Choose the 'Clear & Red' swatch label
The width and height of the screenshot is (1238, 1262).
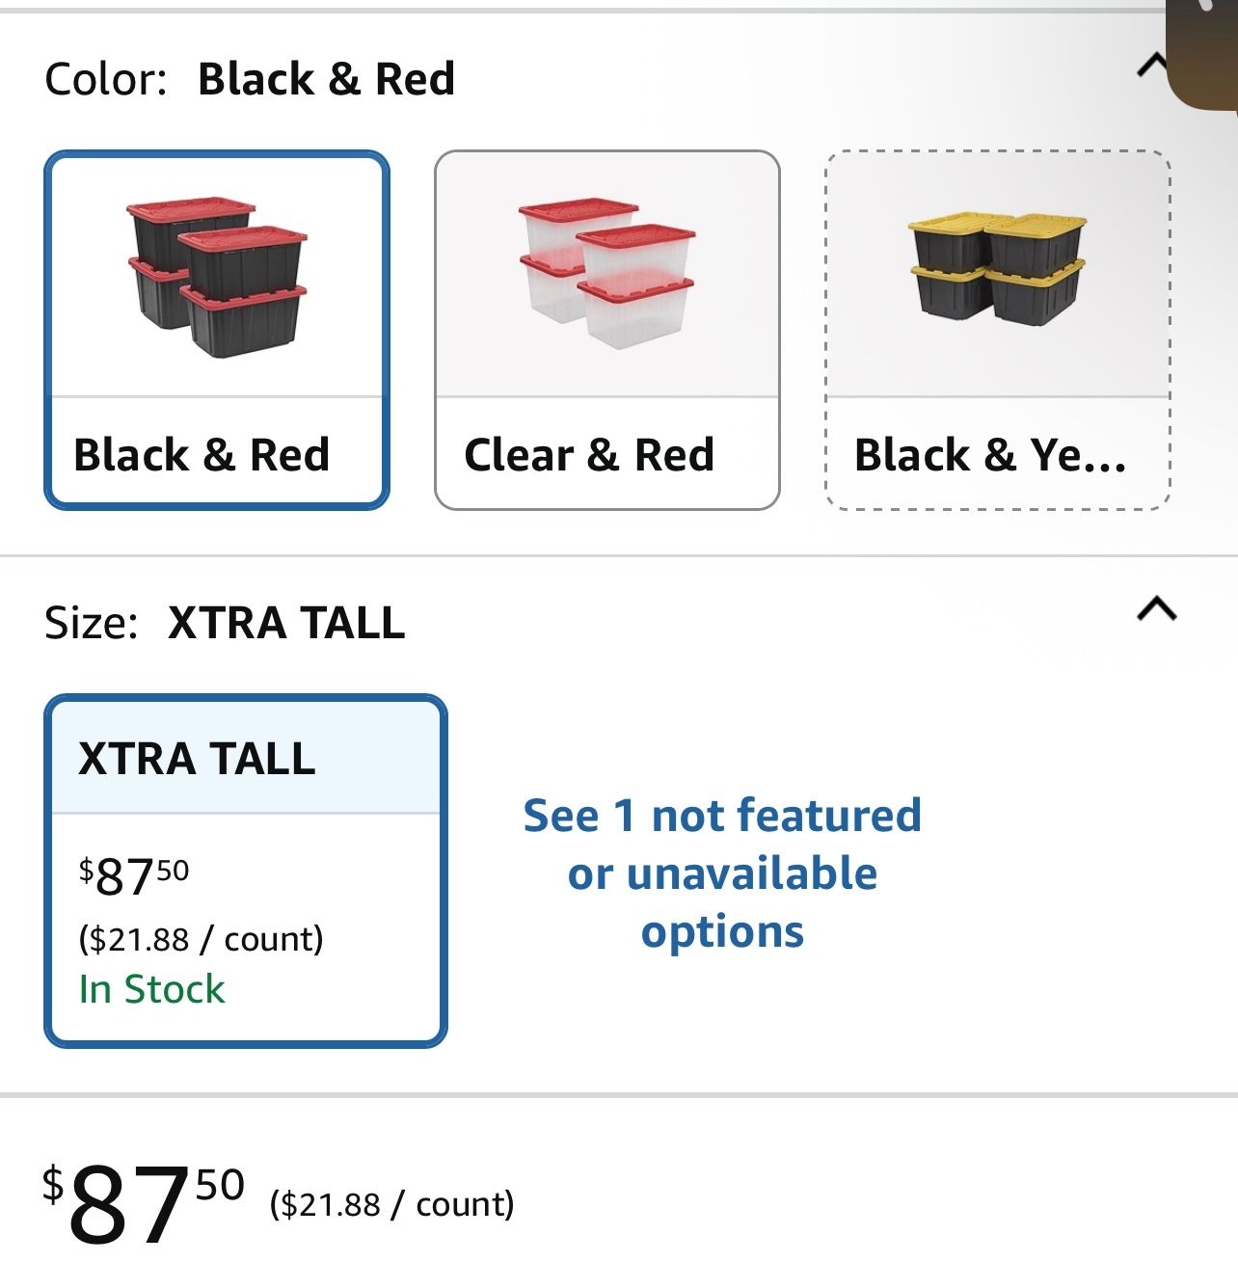pyautogui.click(x=589, y=455)
